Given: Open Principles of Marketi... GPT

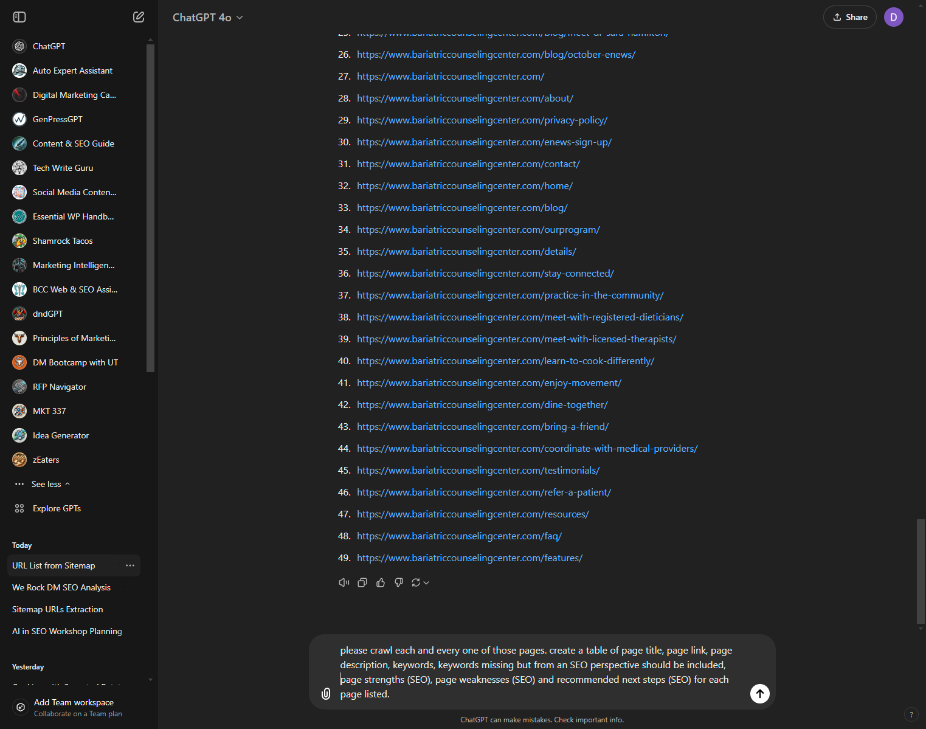Looking at the screenshot, I should coord(76,338).
